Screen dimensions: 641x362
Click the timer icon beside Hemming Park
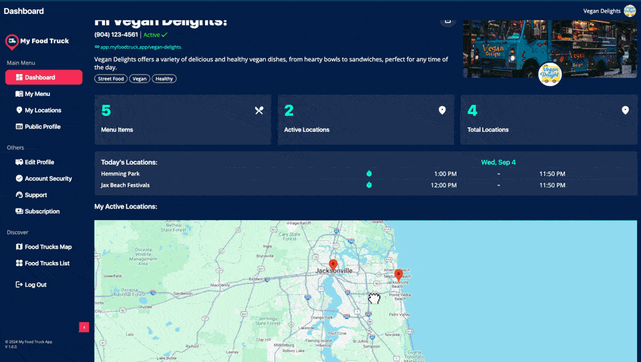tap(369, 174)
